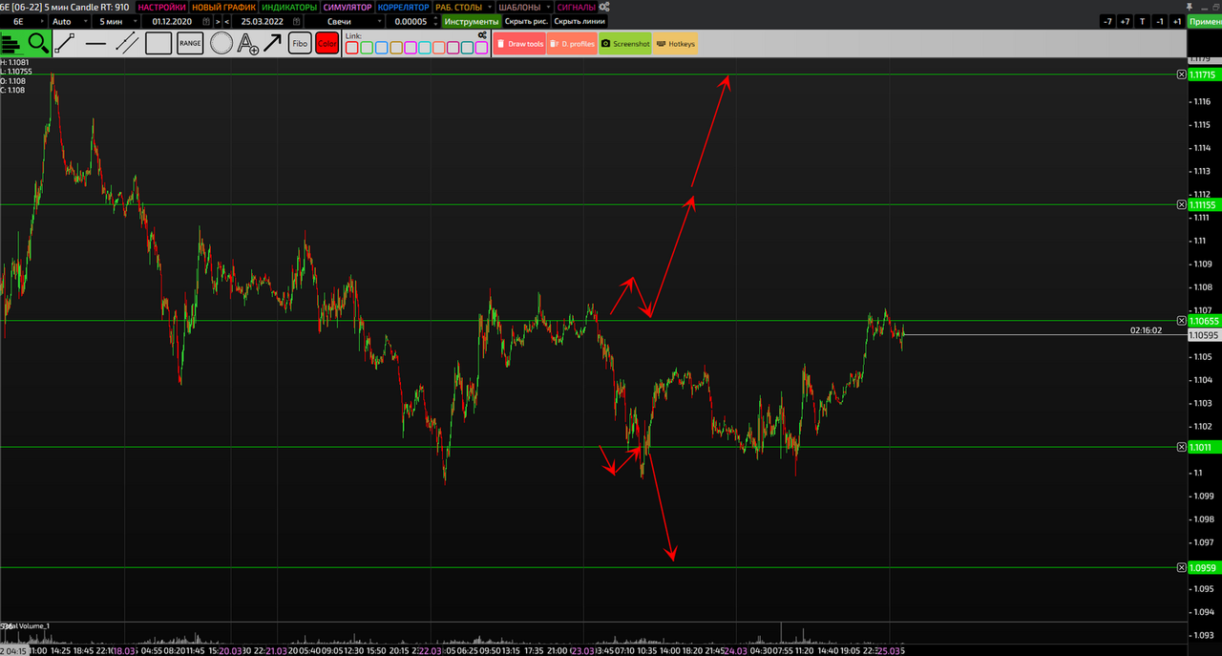Toggle the Инструменты toolbar button
This screenshot has height=656, width=1222.
point(472,21)
